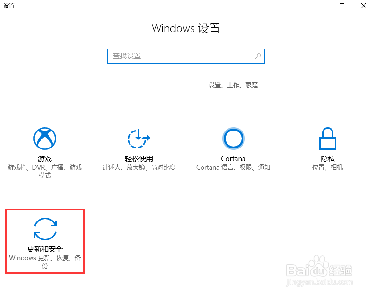Maximize the 设置 window
Image resolution: width=373 pixels, height=295 pixels.
coord(342,6)
